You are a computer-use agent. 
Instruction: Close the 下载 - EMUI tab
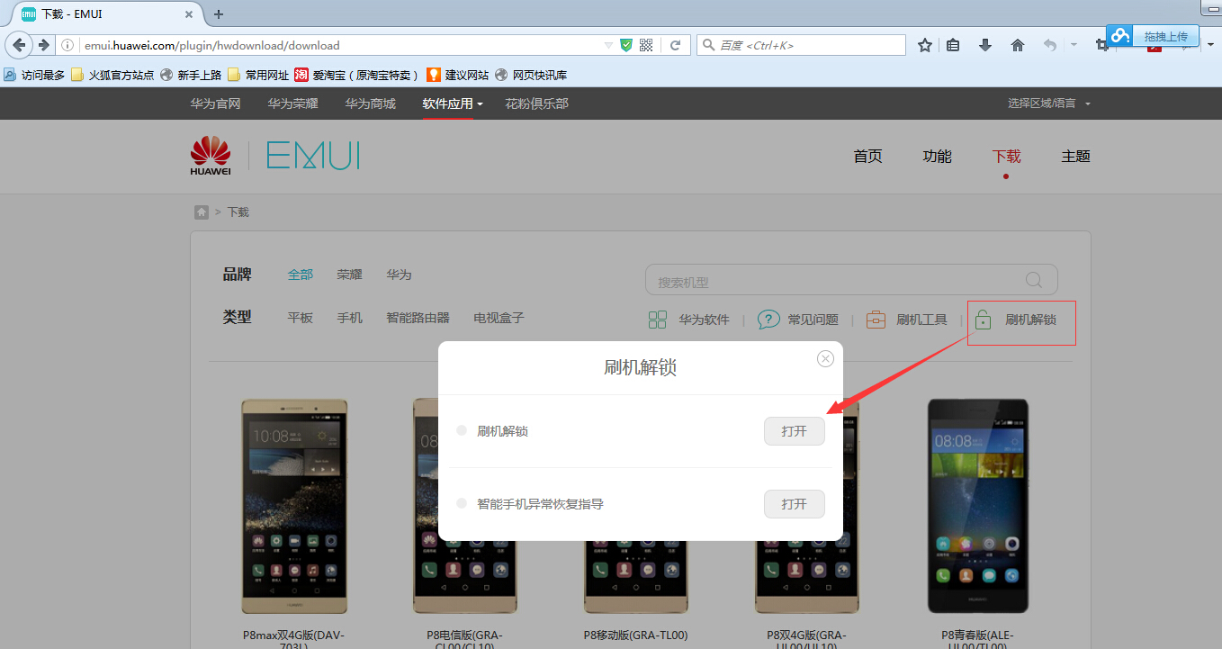(x=189, y=14)
